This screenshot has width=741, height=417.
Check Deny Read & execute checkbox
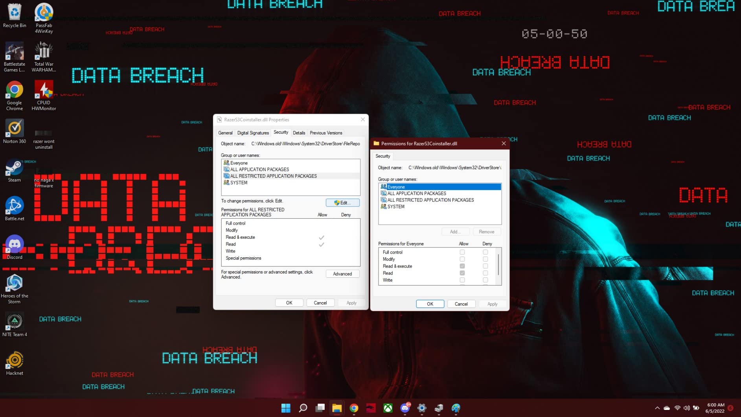coord(485,266)
